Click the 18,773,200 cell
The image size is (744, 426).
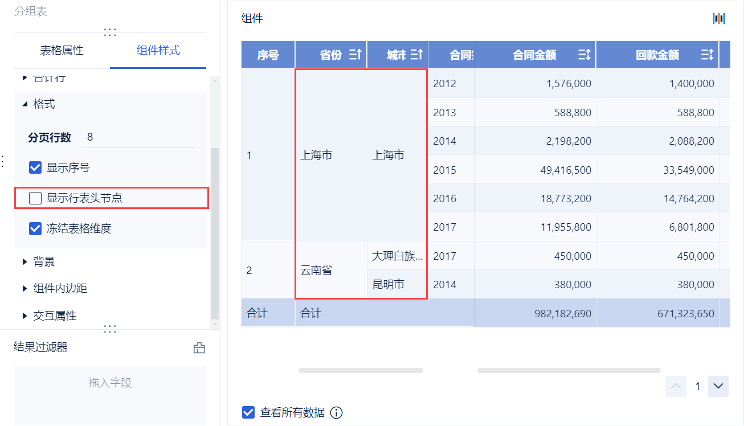[x=535, y=198]
